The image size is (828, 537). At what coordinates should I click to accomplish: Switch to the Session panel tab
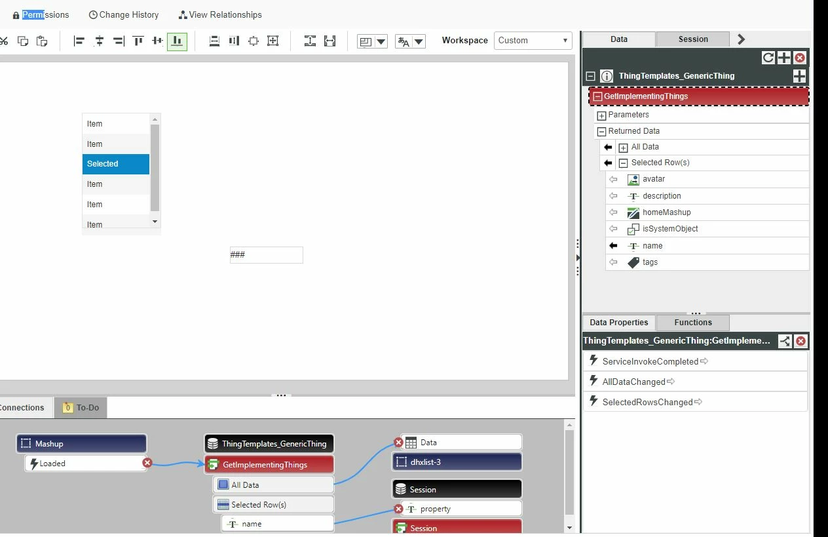693,39
